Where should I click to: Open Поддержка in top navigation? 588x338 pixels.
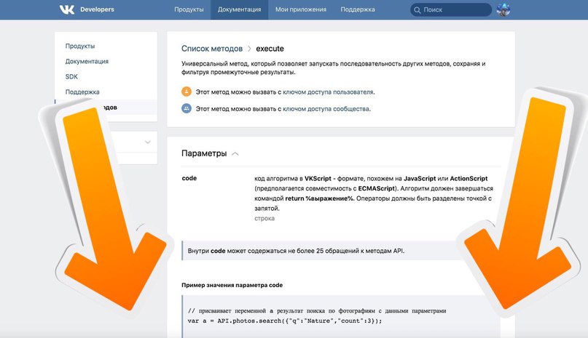click(358, 9)
